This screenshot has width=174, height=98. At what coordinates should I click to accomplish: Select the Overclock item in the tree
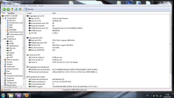13,30
